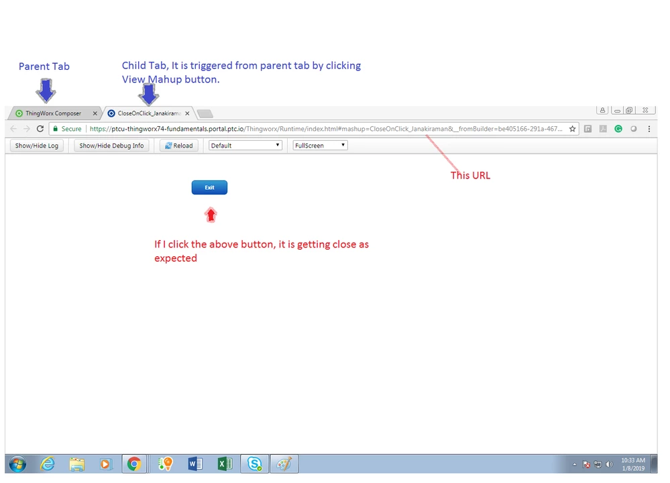Click the gray square extension icon beside the star

click(x=588, y=129)
